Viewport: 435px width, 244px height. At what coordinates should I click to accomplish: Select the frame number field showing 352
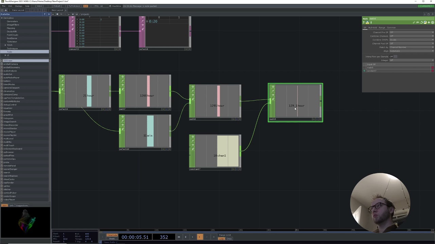point(164,237)
